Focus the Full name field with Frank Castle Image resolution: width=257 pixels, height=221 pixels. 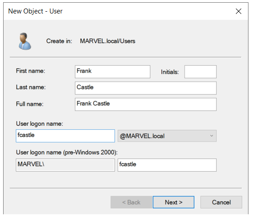coord(146,104)
